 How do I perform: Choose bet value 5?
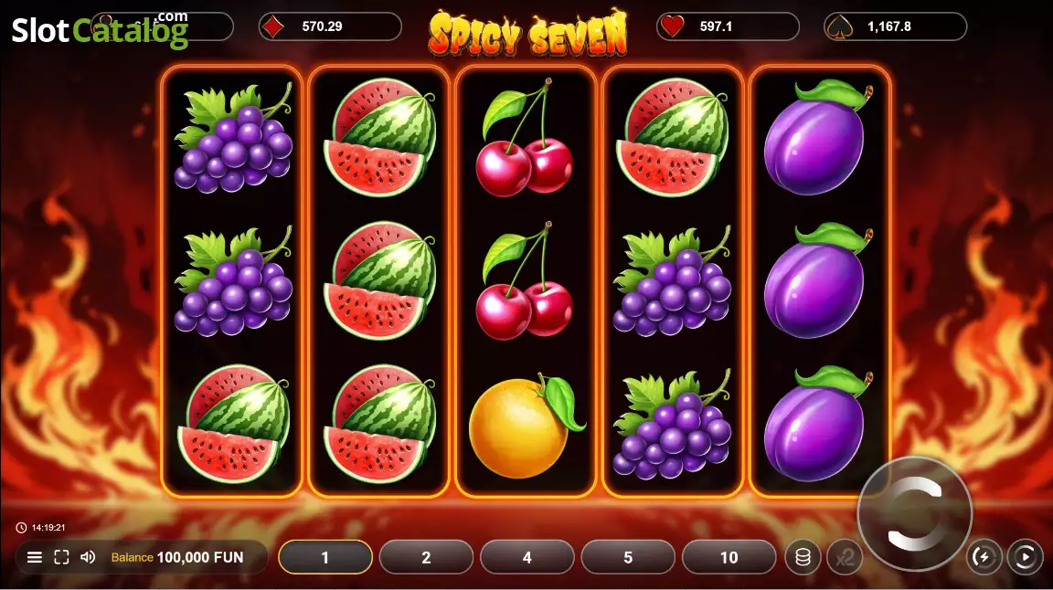click(x=628, y=557)
